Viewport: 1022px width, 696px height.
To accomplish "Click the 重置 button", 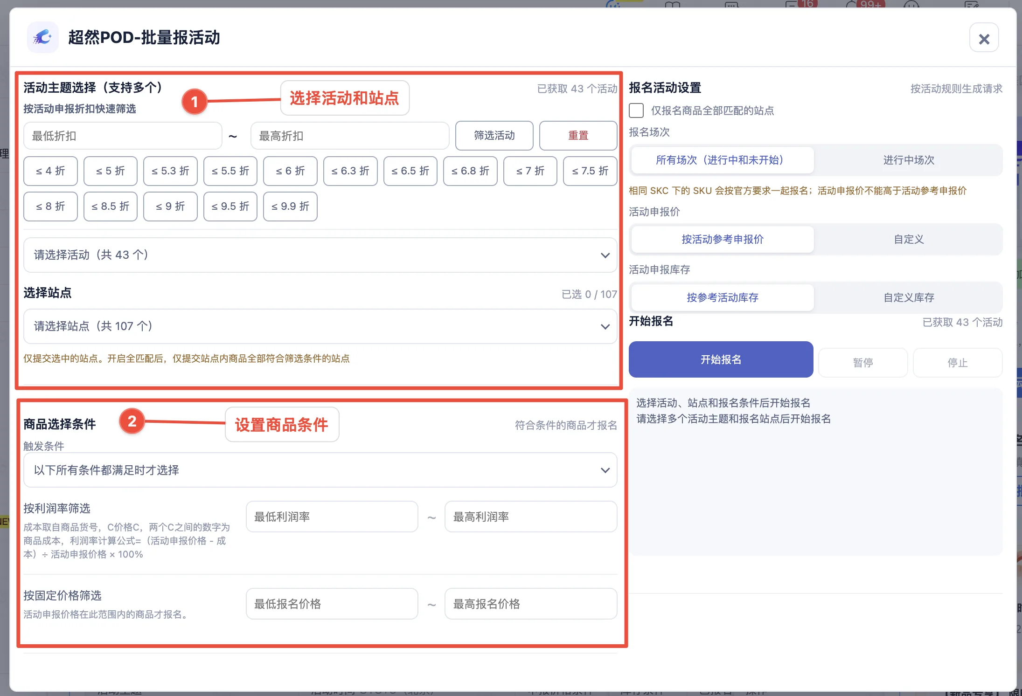I will point(578,136).
